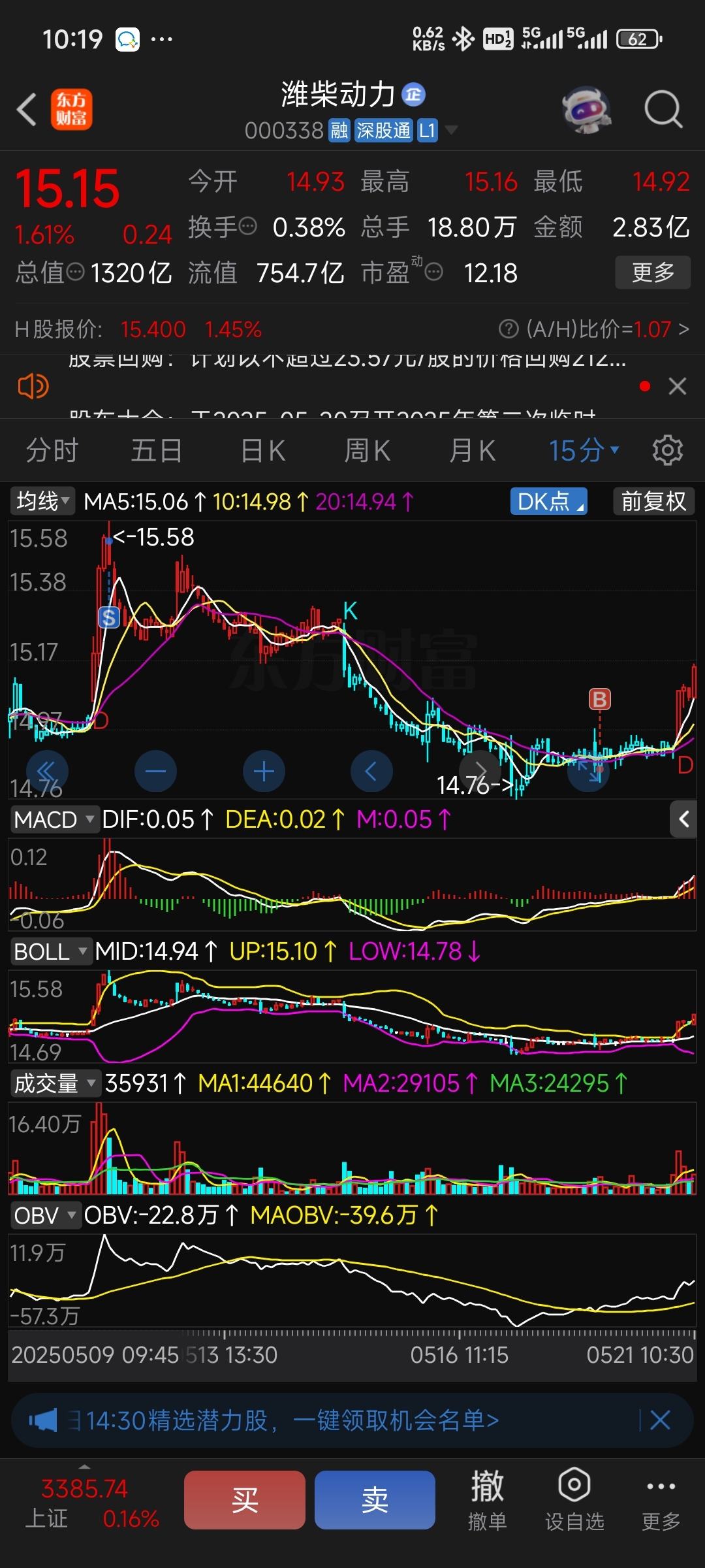Tap the S sell signal marker
The height and width of the screenshot is (1568, 705).
(x=108, y=617)
